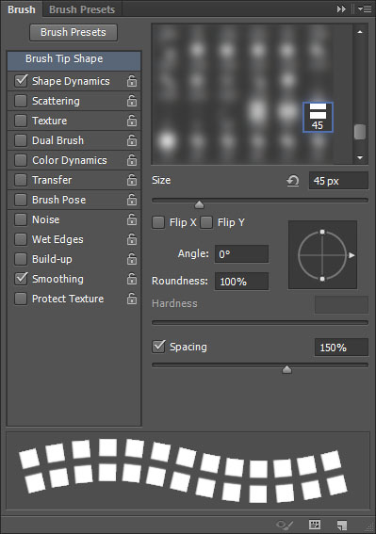Click the Spacing slider handle

[x=287, y=369]
